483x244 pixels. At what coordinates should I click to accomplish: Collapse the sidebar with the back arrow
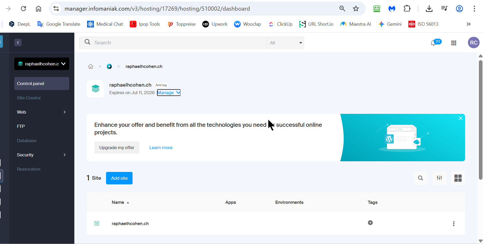coord(18,43)
